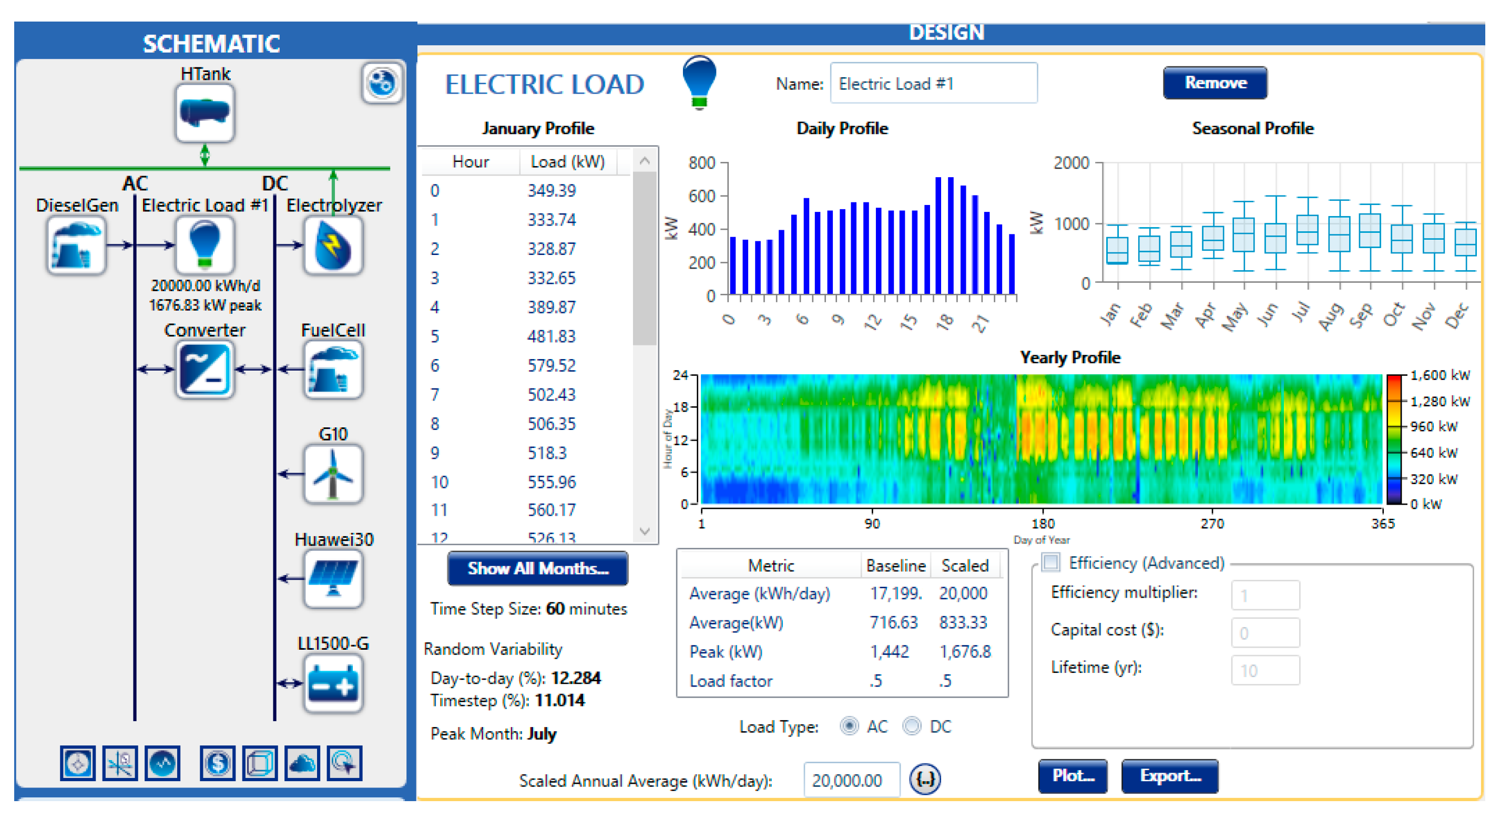The width and height of the screenshot is (1500, 819).
Task: Open the Huawei30 solar panel icon
Action: (333, 579)
